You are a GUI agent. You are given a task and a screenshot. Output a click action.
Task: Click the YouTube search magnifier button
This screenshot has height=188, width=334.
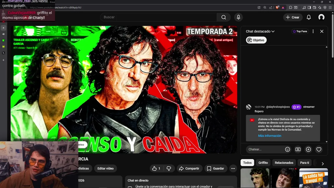(224, 17)
